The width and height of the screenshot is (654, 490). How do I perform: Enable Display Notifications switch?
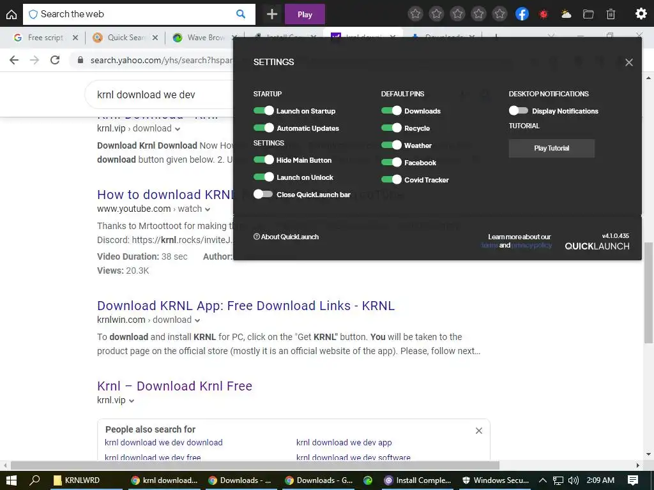click(x=519, y=110)
